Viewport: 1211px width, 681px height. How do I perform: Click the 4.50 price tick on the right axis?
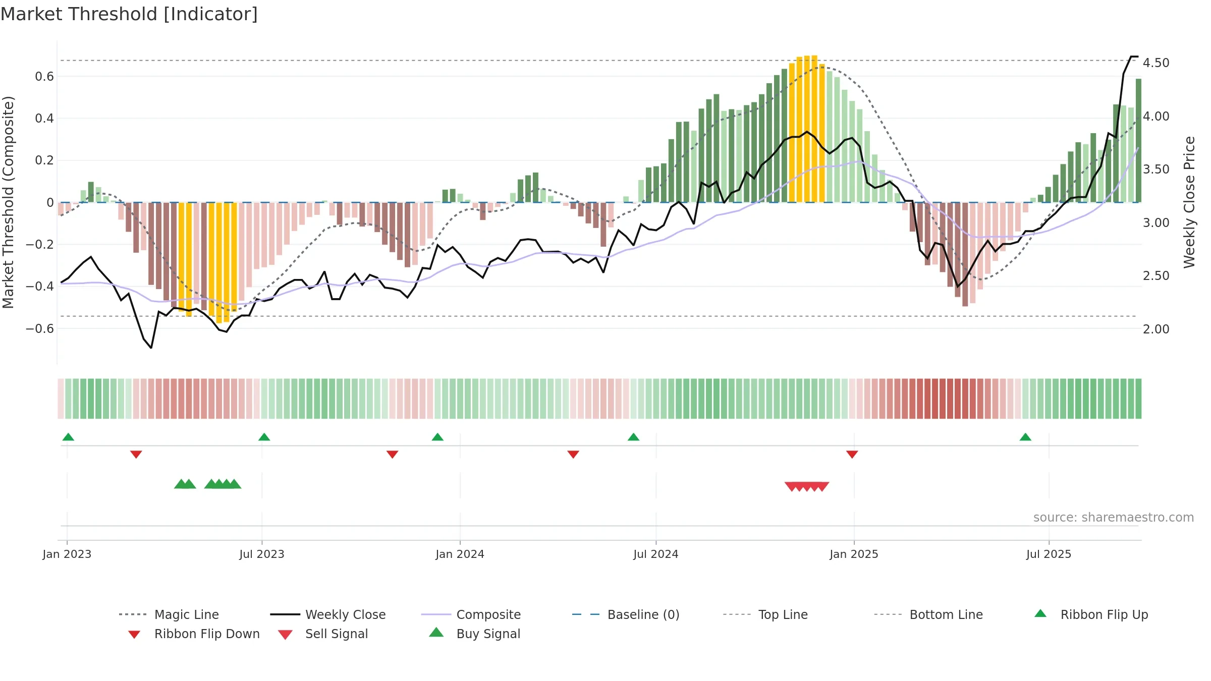click(x=1156, y=63)
